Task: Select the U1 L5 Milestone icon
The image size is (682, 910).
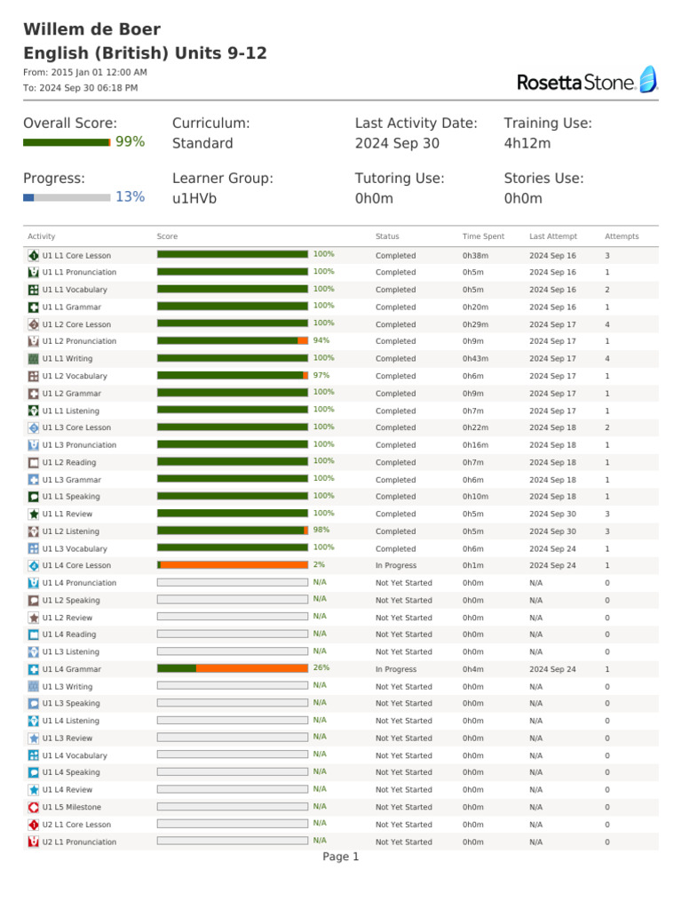Action: pos(33,808)
